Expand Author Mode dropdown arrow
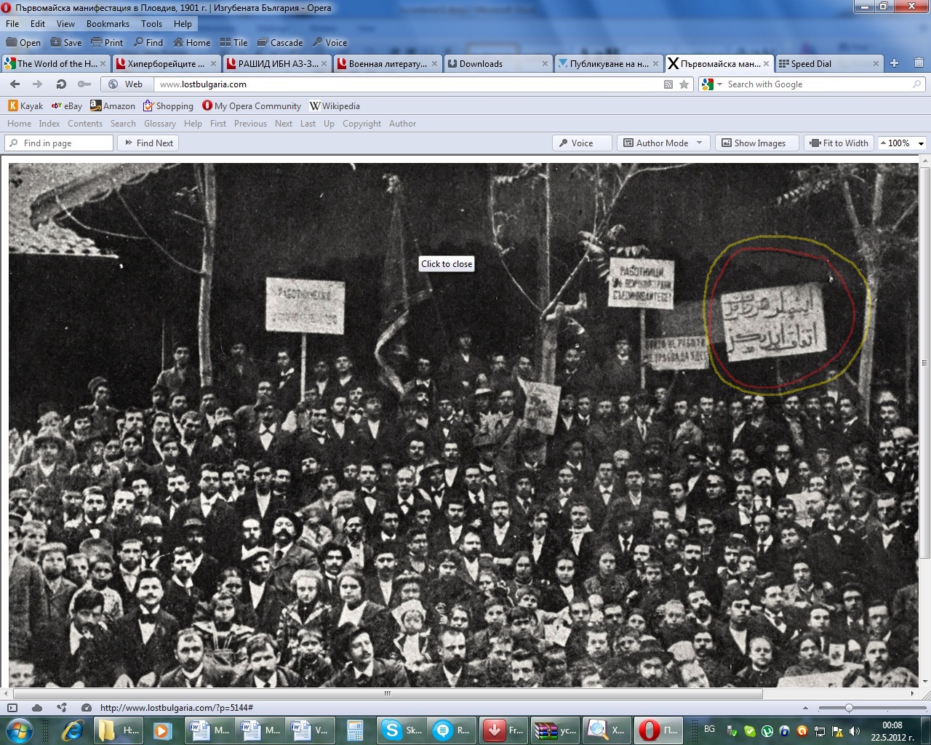 tap(700, 143)
